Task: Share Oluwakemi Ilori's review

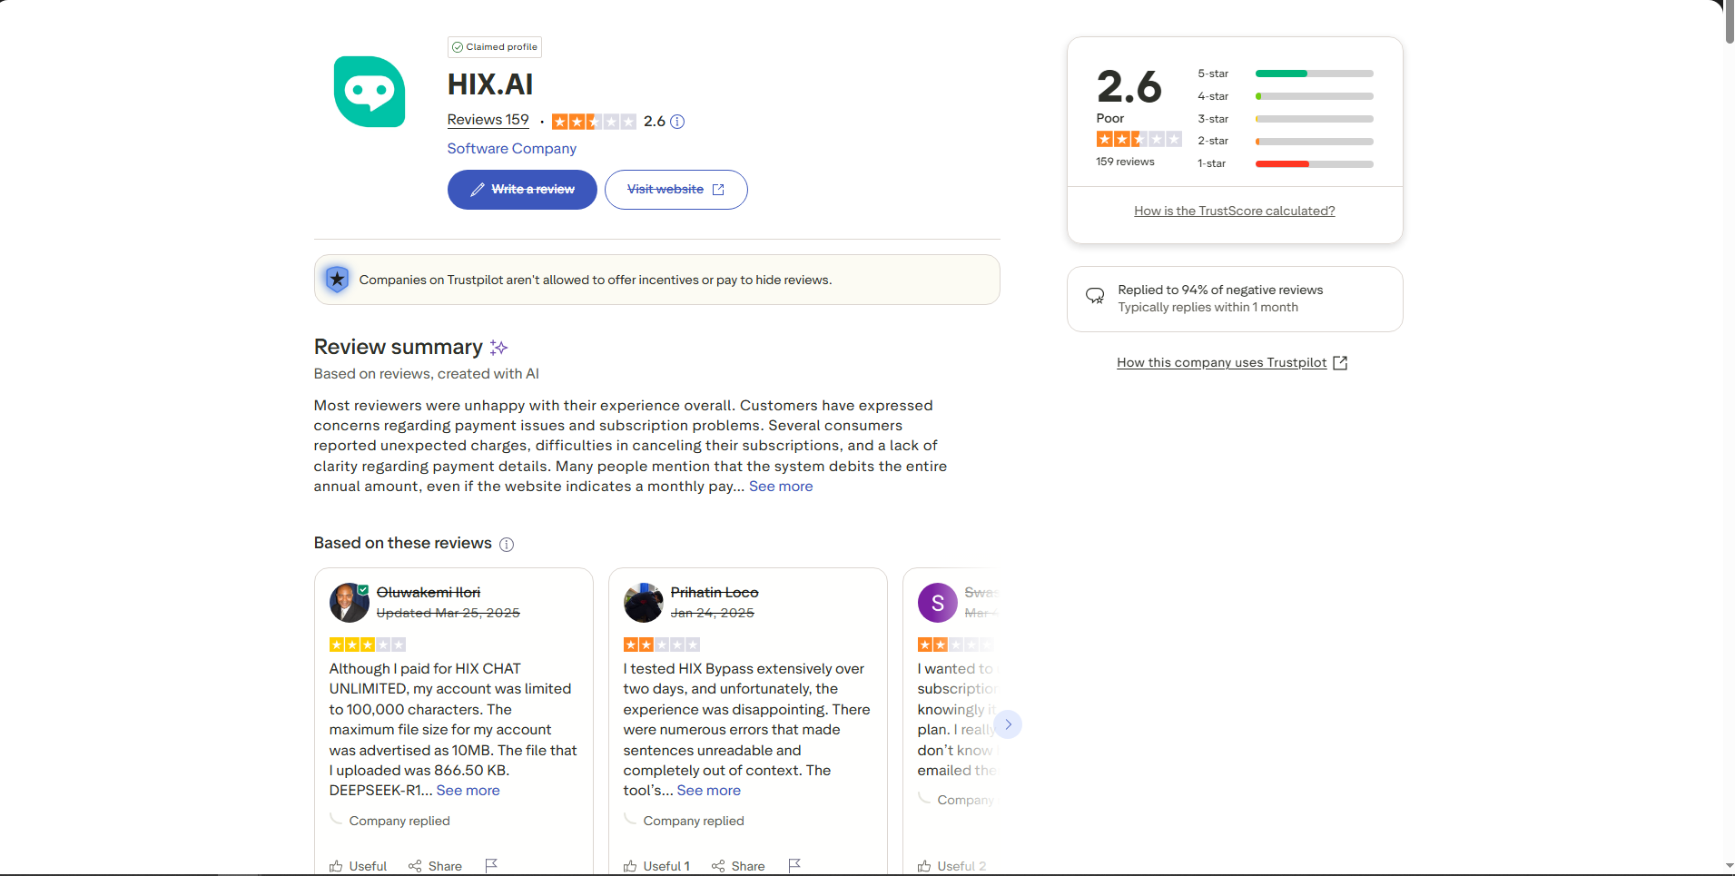Action: coord(435,866)
